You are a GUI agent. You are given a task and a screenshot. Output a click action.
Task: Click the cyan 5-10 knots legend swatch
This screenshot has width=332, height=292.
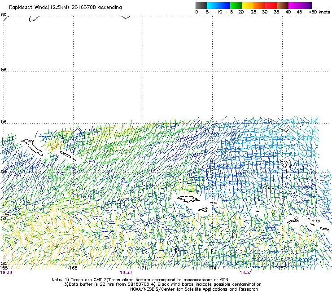[x=213, y=5]
